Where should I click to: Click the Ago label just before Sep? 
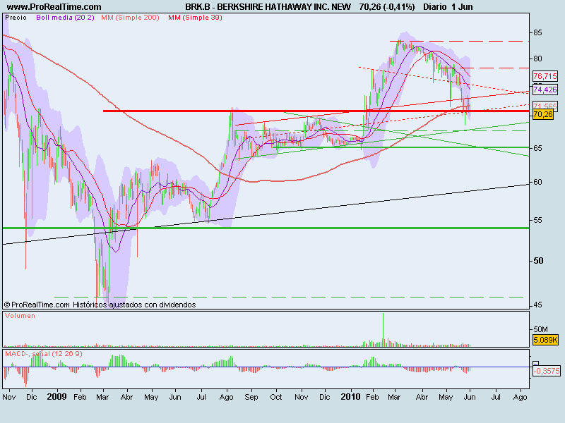pyautogui.click(x=226, y=397)
